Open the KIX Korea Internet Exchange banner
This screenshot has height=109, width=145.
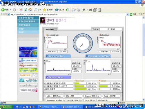tap(28, 85)
